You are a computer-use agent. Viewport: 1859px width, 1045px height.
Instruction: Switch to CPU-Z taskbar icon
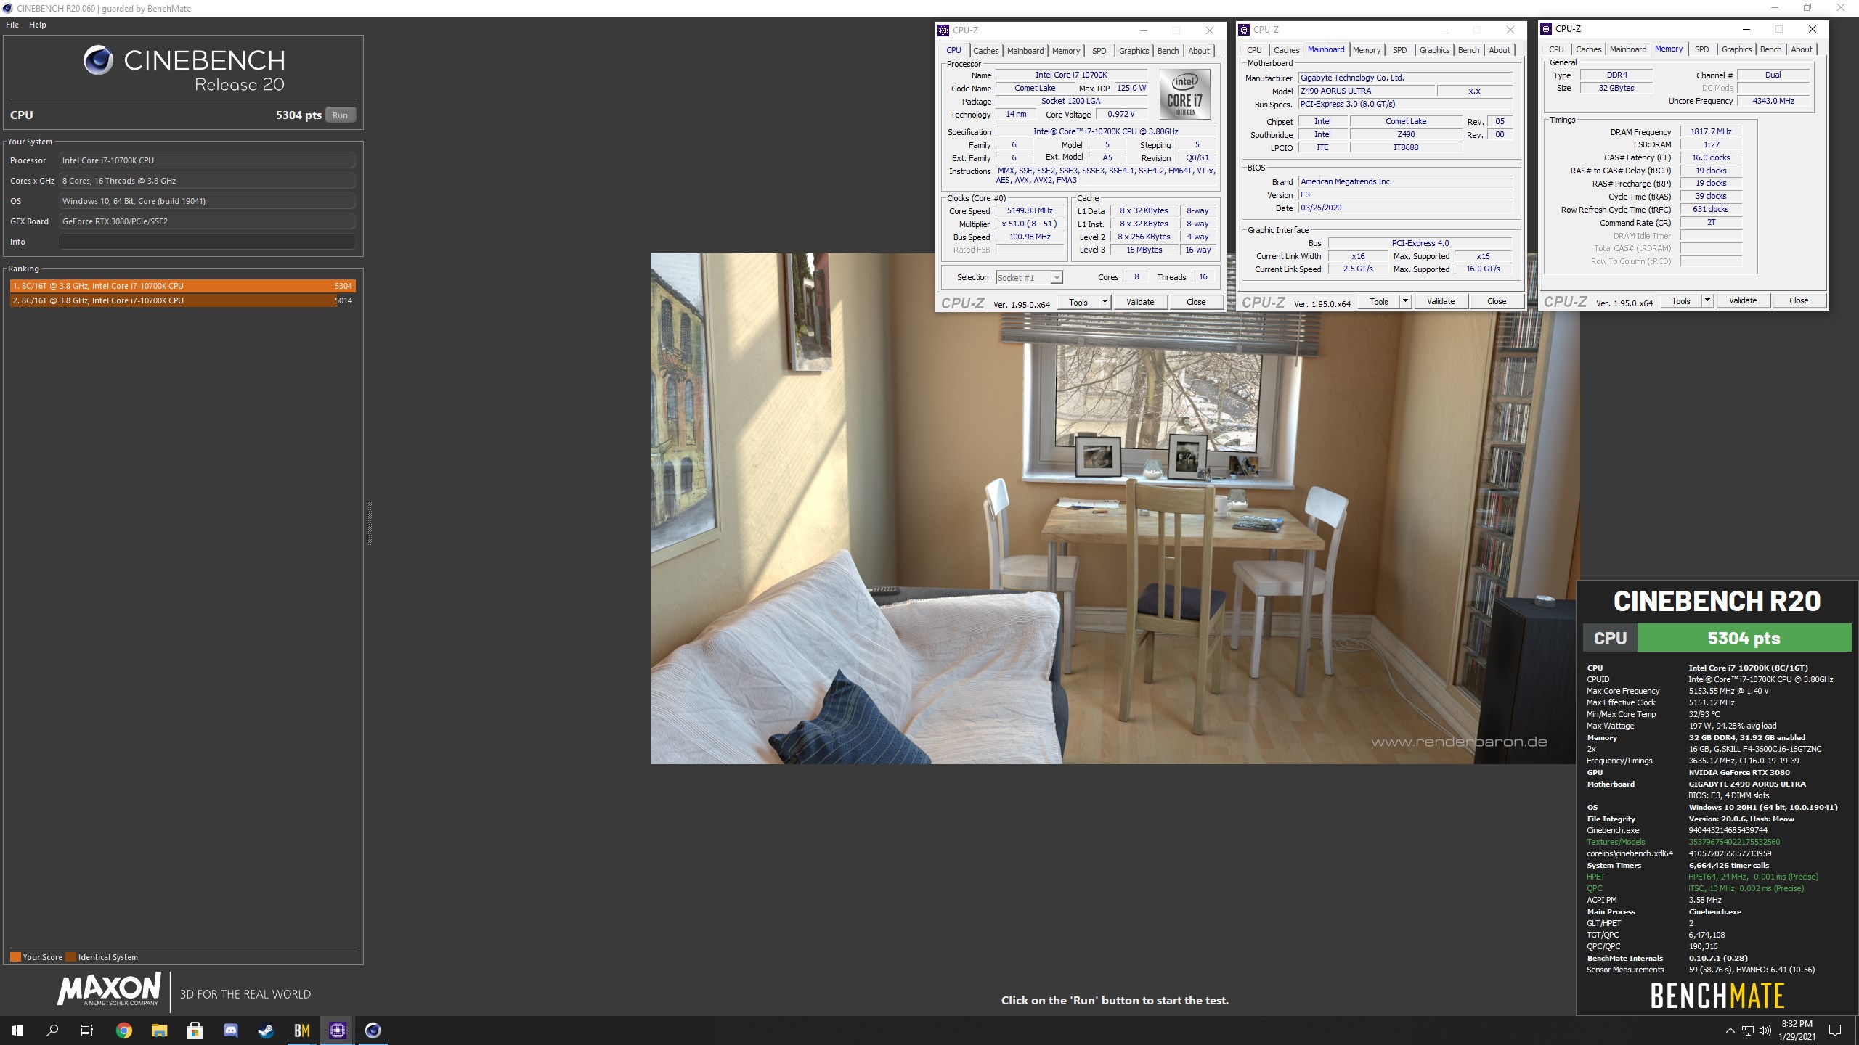(x=337, y=1030)
